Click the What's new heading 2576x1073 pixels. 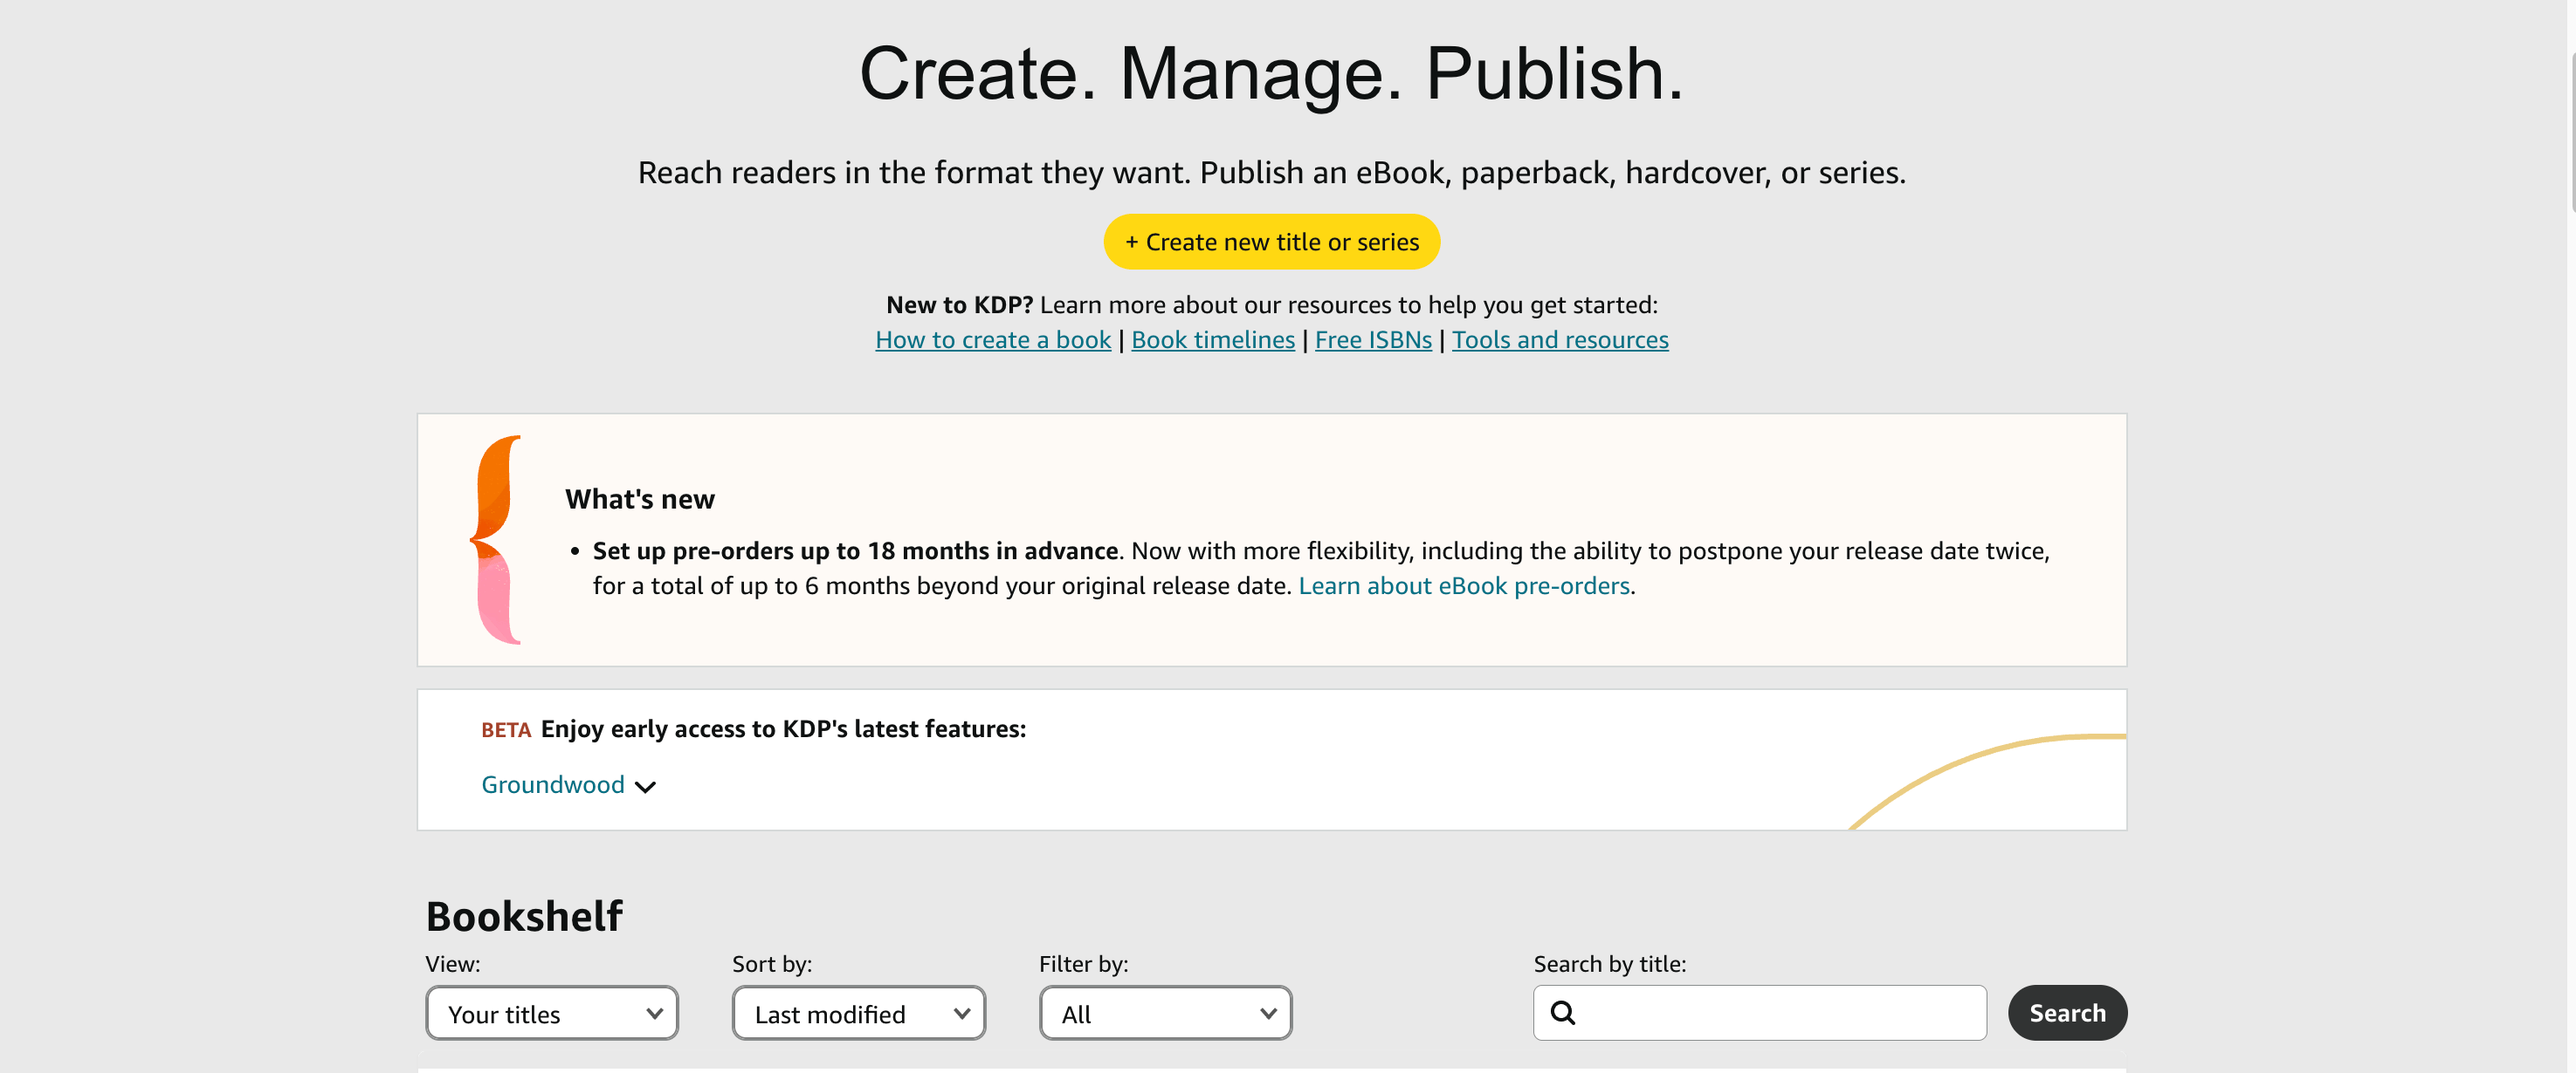640,498
